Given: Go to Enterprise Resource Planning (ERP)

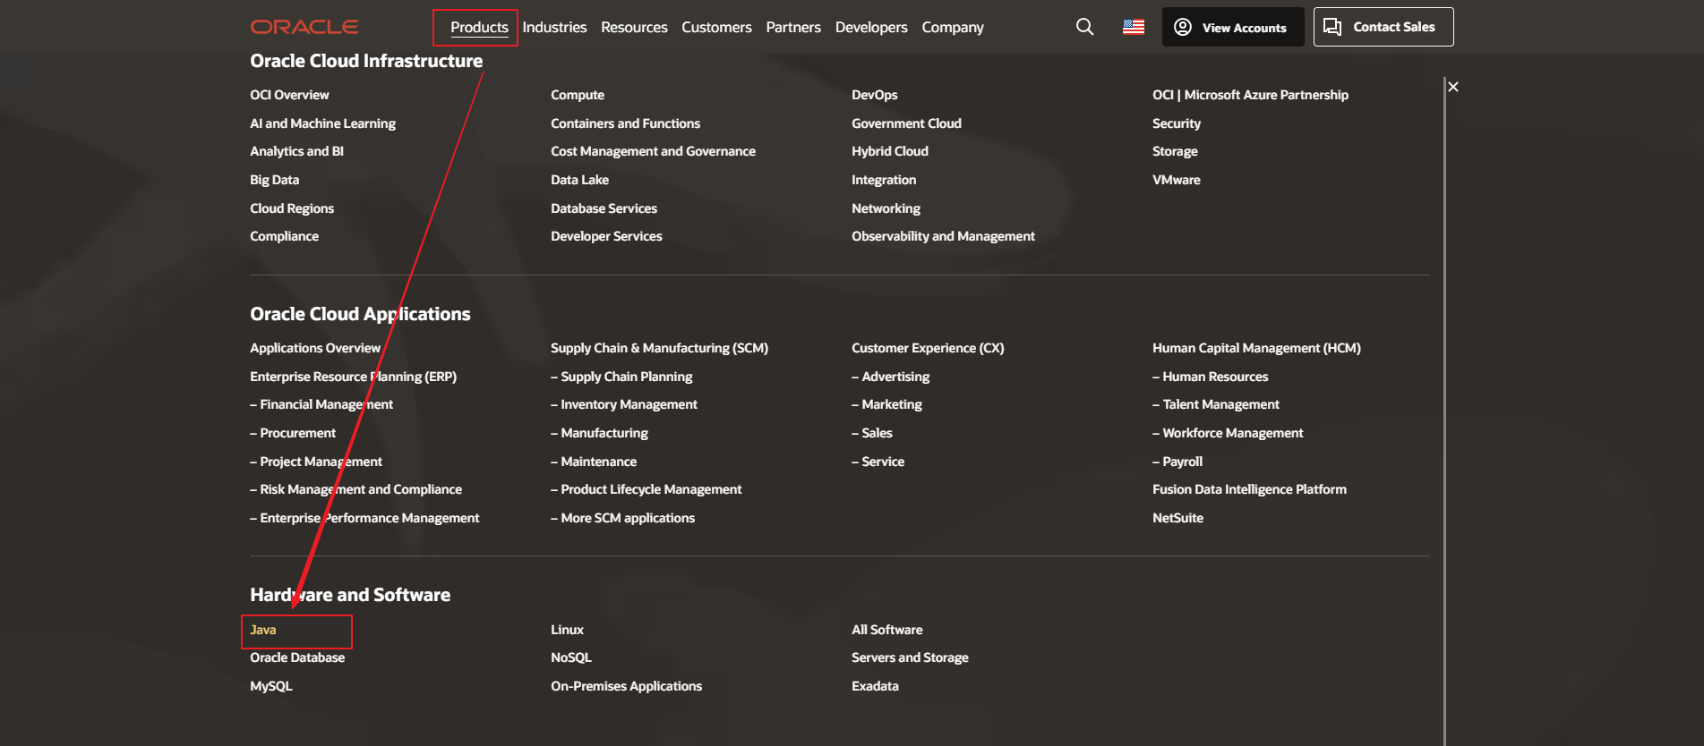Looking at the screenshot, I should tap(353, 377).
